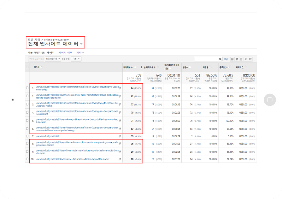Viewport: 282px width, 199px height.
Task: Click the 759 total pageviews summary value
Action: click(138, 76)
